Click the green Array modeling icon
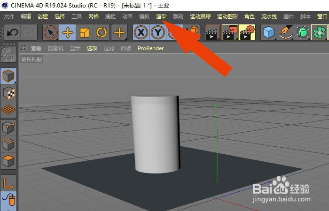Viewport: 329px width, 211px height. [319, 32]
